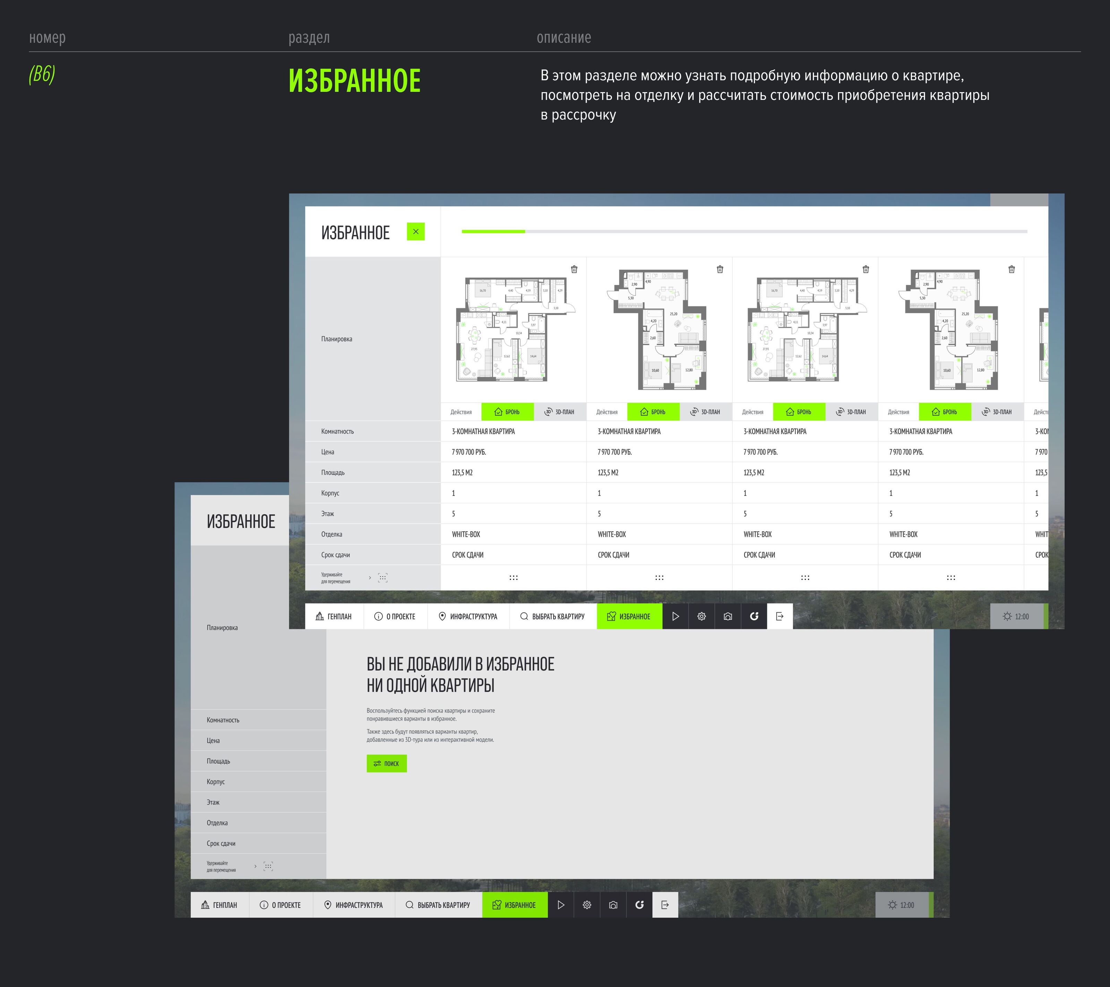Open Выбрать квартиру in the lower navigation bar
1110x987 pixels.
coord(438,905)
